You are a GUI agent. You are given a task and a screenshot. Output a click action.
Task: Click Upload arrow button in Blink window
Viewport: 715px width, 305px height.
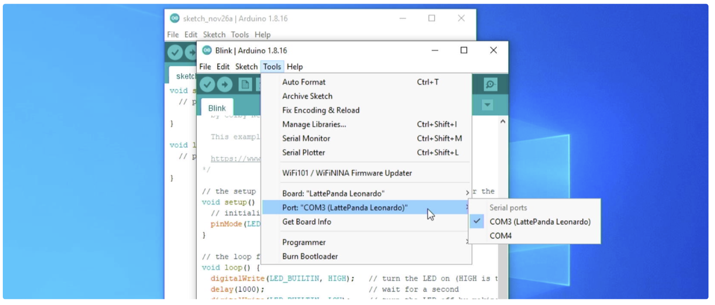[225, 84]
